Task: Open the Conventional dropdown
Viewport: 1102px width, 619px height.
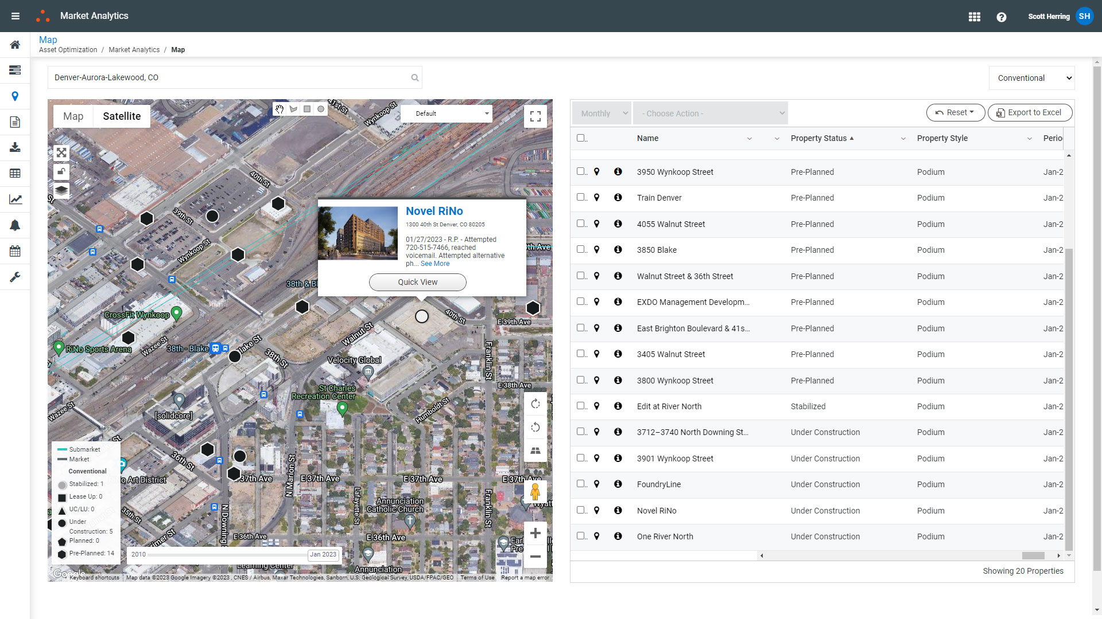Action: [x=1031, y=78]
